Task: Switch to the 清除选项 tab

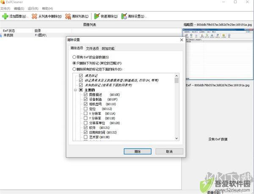Action: pyautogui.click(x=77, y=48)
